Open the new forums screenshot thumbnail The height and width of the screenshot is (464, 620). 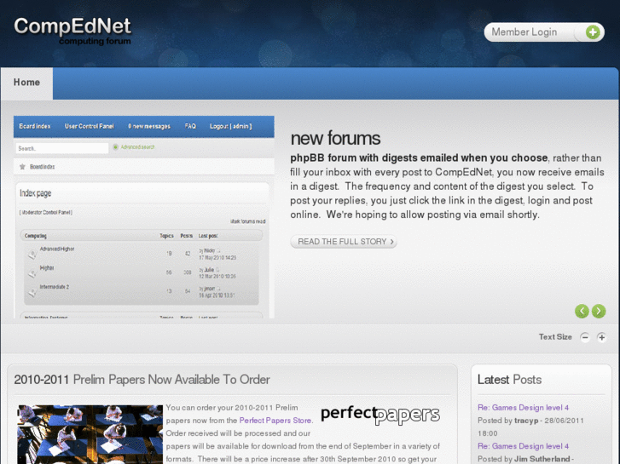click(144, 217)
